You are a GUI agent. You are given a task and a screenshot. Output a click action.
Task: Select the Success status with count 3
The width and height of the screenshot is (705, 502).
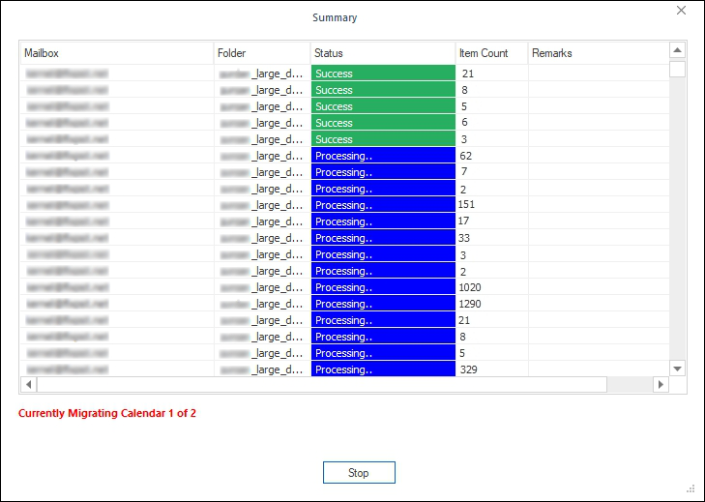383,139
